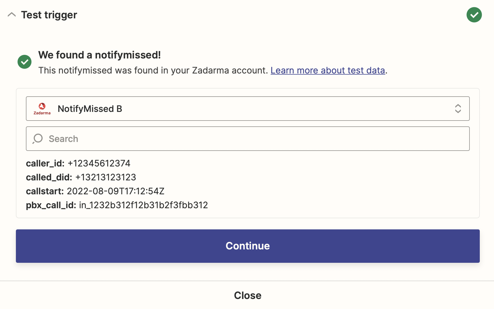Select the caller_id field label
Screen dimensions: 494x309
(x=45, y=163)
